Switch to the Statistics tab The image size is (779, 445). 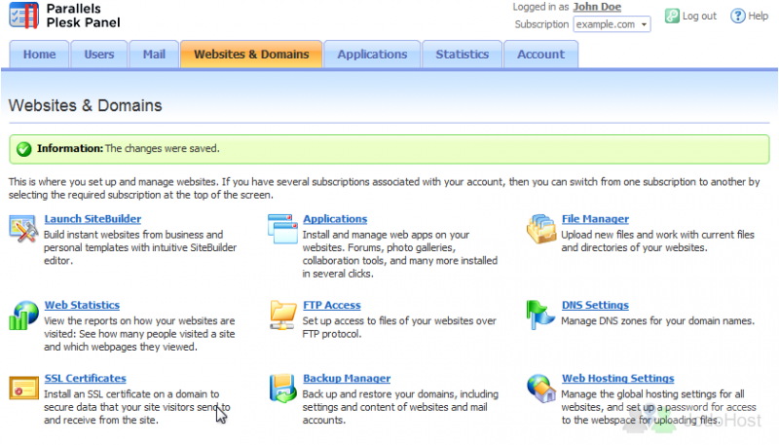coord(462,55)
